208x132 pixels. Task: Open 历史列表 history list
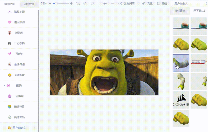pos(126,4)
